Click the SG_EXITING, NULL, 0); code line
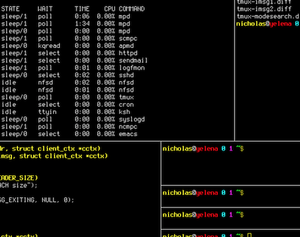Screen dimensions: 300x237 click(x=37, y=200)
